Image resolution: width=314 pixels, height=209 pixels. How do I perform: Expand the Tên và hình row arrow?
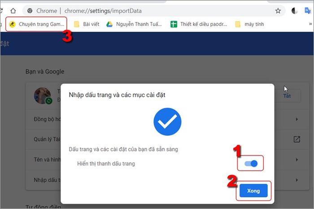pos(297,160)
